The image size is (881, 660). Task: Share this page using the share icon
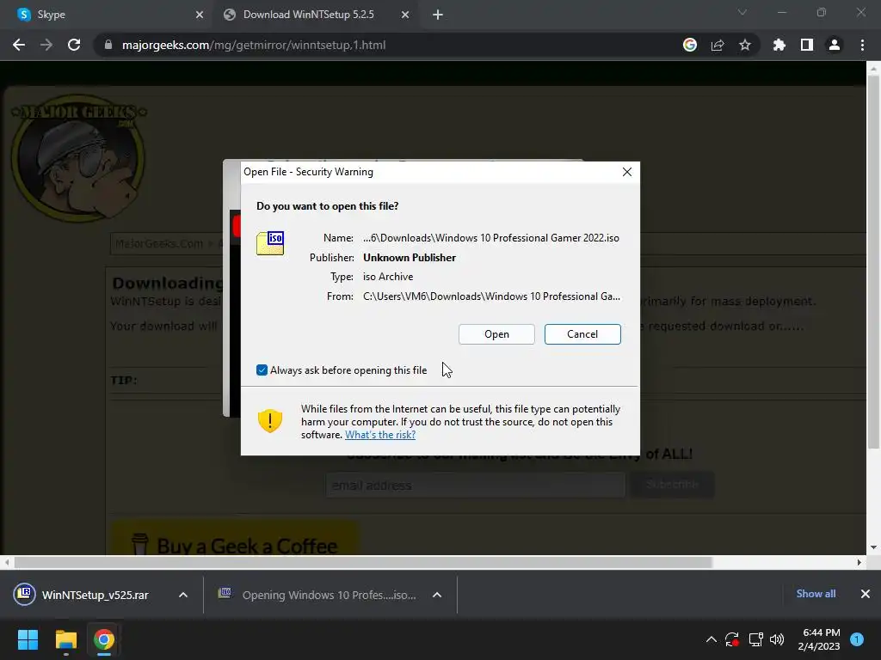[718, 45]
